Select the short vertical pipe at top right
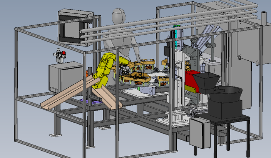Screen dimensions: 271x158 [264, 18]
